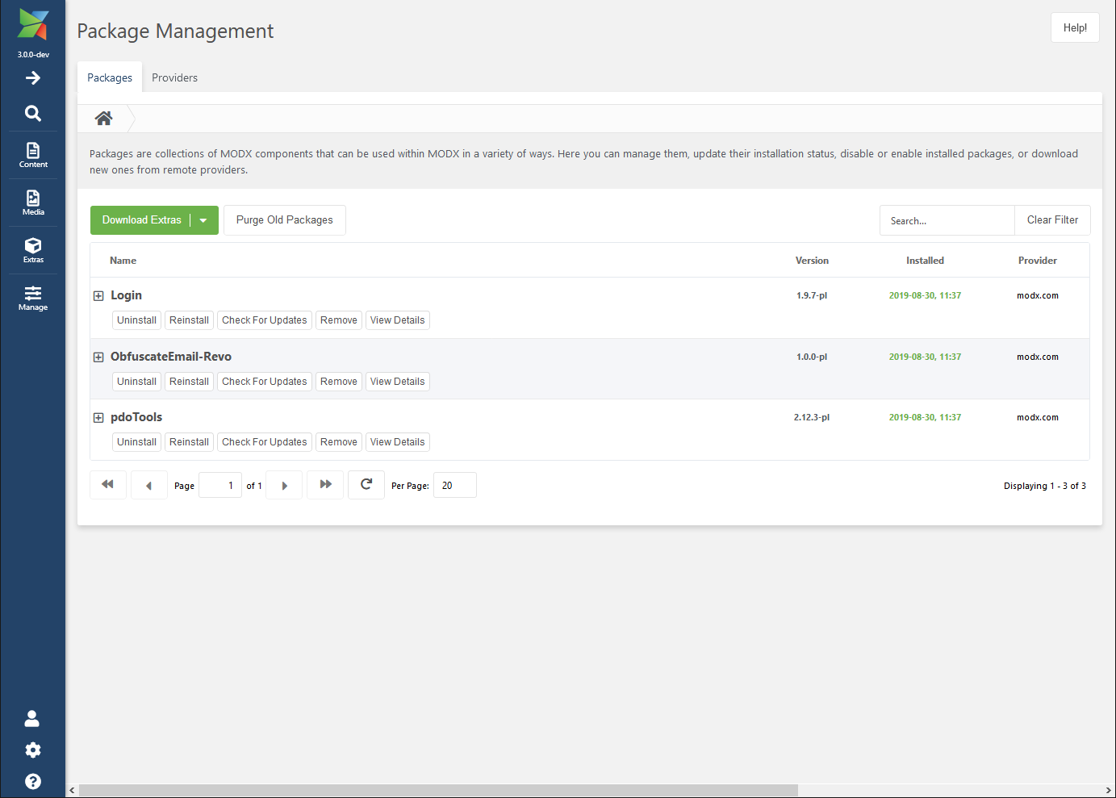Reinstall the Login package
The image size is (1116, 798).
click(x=189, y=320)
